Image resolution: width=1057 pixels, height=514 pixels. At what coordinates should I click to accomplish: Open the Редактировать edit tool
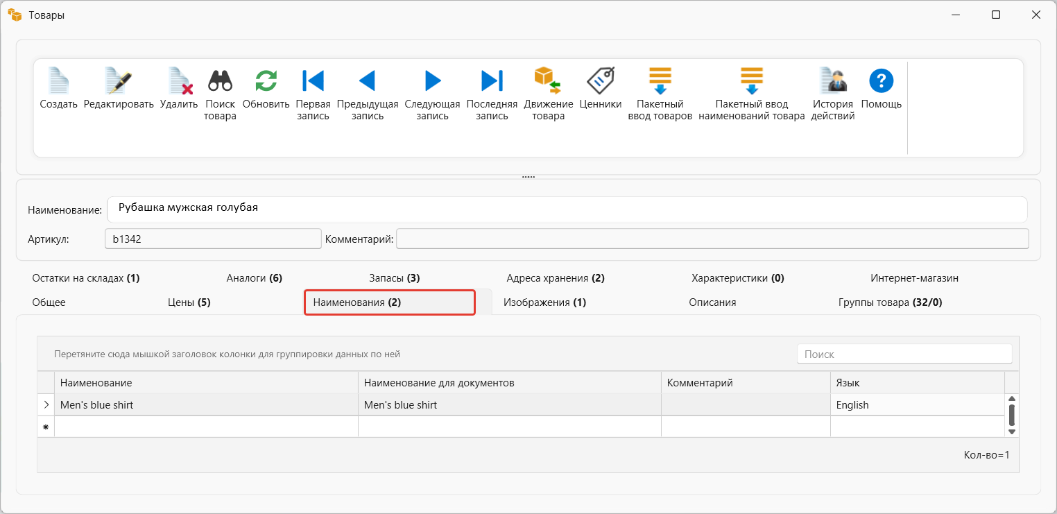coord(119,80)
